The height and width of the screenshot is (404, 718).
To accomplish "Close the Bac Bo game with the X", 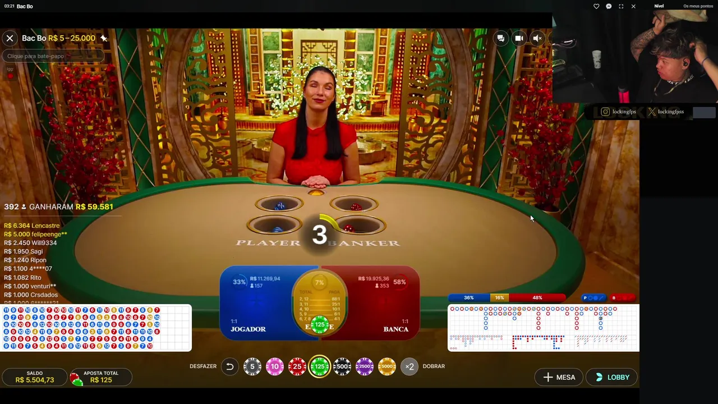I will pos(10,38).
